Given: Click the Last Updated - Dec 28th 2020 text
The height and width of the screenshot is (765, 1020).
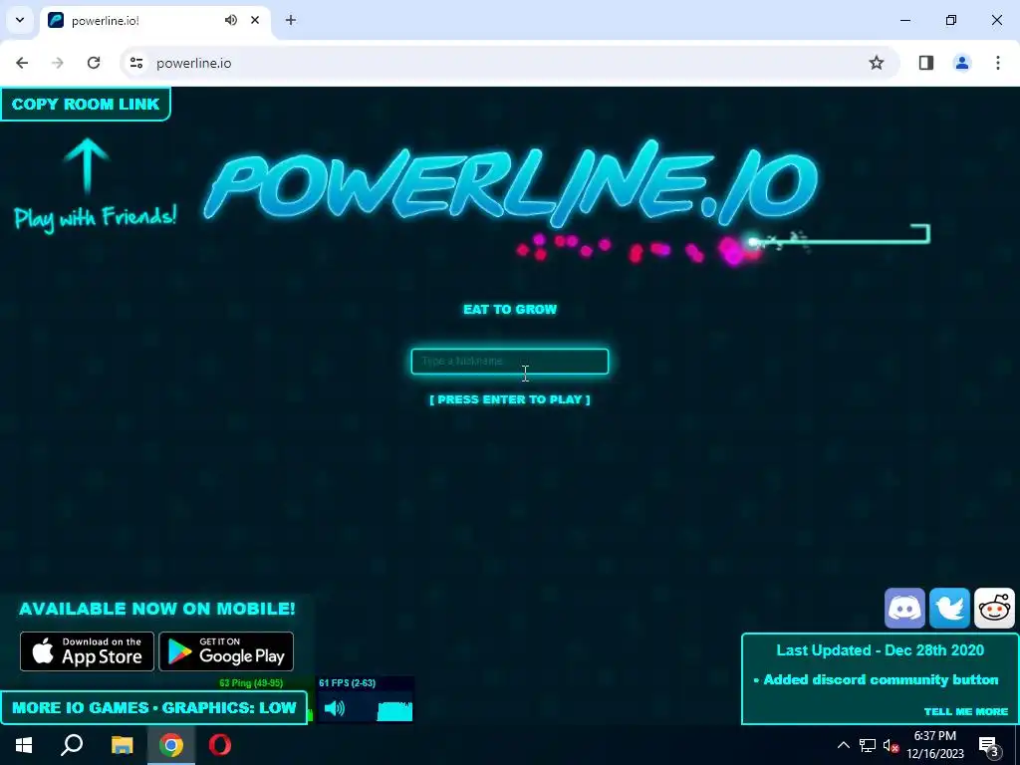Looking at the screenshot, I should click(x=881, y=650).
